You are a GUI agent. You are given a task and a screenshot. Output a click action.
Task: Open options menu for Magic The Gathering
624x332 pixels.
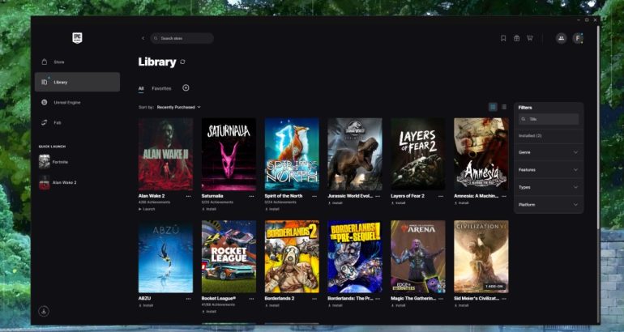(x=441, y=299)
